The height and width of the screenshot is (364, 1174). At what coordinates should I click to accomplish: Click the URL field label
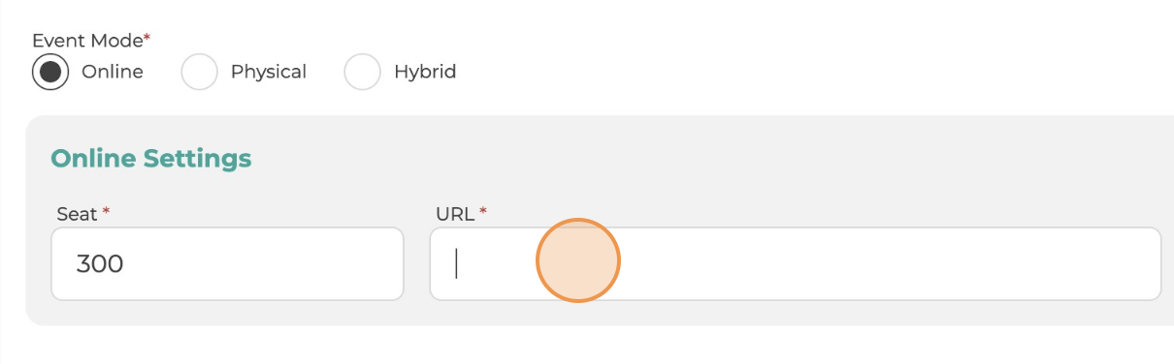pos(455,213)
